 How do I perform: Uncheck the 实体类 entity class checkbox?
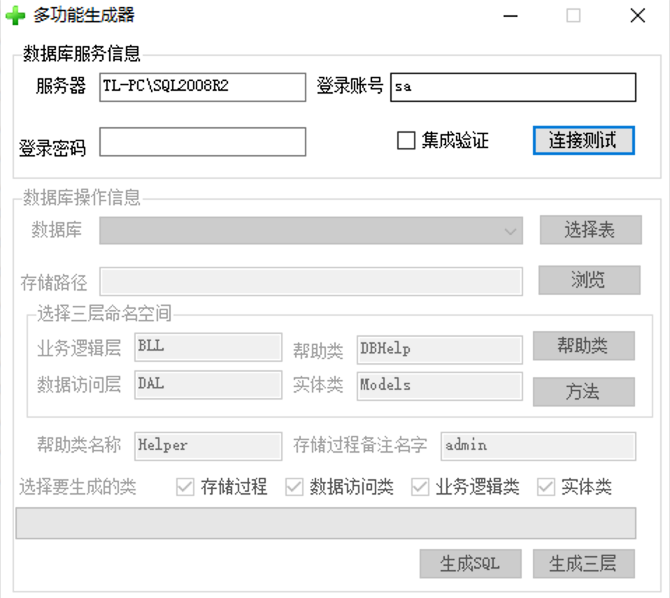546,487
